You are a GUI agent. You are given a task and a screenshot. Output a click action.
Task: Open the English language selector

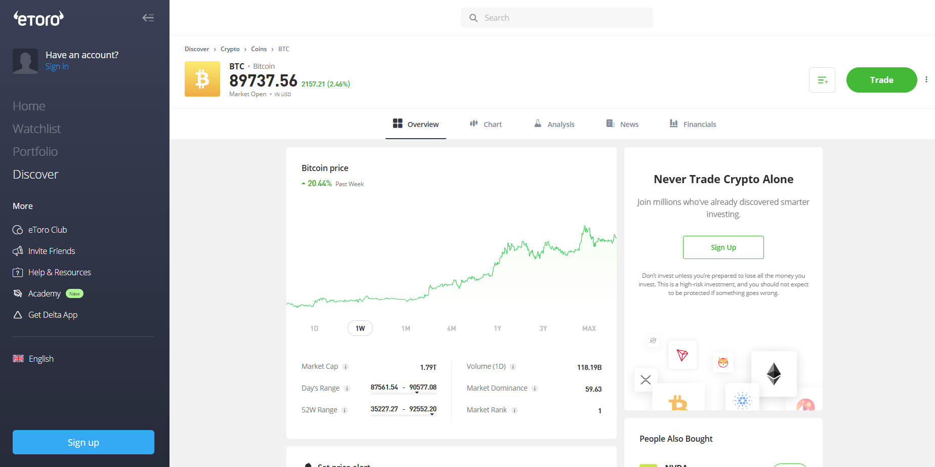33,359
